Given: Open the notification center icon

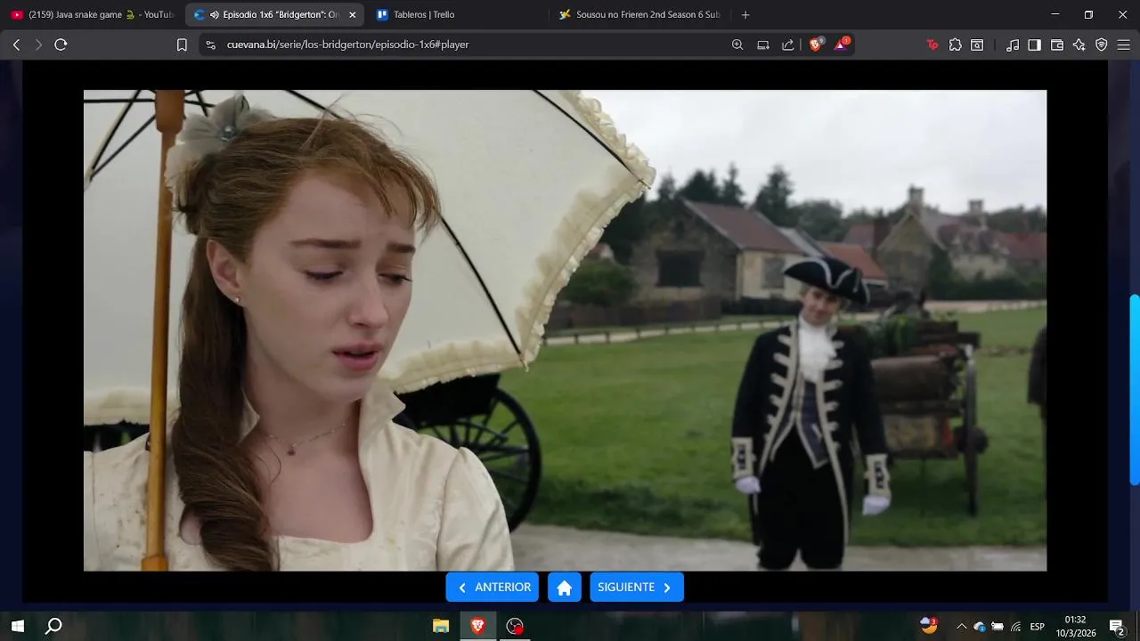Looking at the screenshot, I should (x=1117, y=627).
